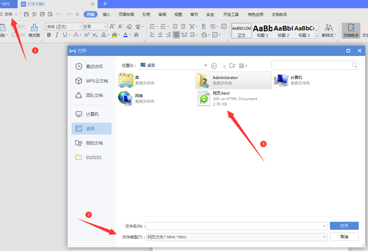Screen dimensions: 368x251
Task: Click the font color A button
Action: pos(125,35)
